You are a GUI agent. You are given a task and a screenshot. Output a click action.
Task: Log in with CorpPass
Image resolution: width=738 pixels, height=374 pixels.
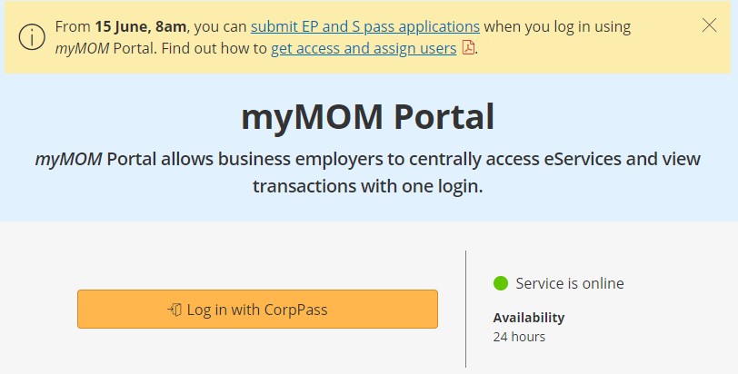pos(257,310)
